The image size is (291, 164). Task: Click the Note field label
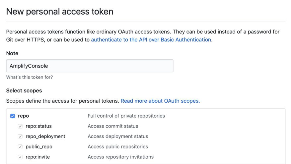12,53
